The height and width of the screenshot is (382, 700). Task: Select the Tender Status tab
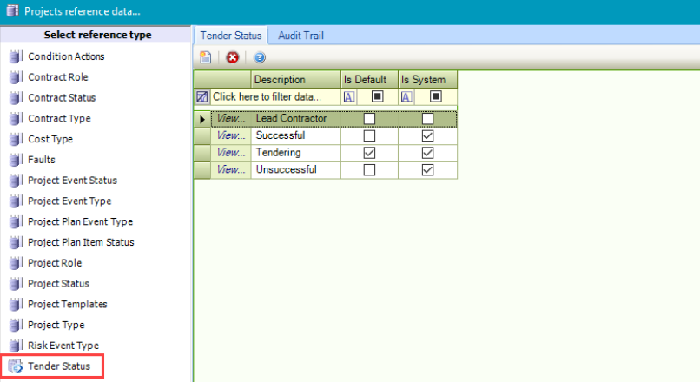[x=230, y=36]
